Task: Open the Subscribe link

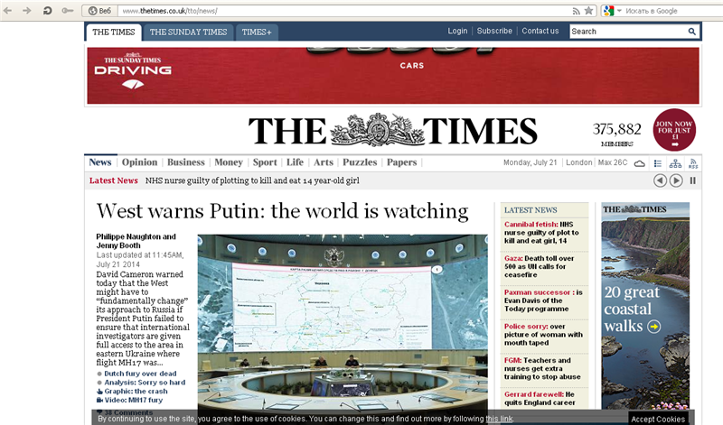Action: point(494,31)
